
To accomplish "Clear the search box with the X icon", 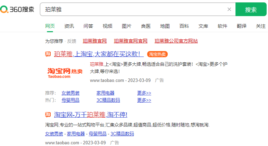I will click(229, 9).
